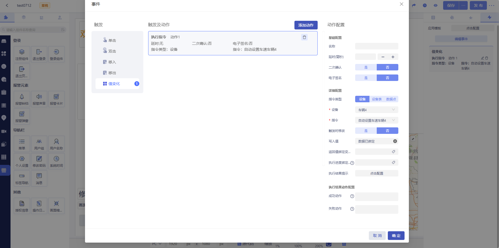Click the 菜单 navigation component
Screen dimensions: 499x248
coord(22,144)
